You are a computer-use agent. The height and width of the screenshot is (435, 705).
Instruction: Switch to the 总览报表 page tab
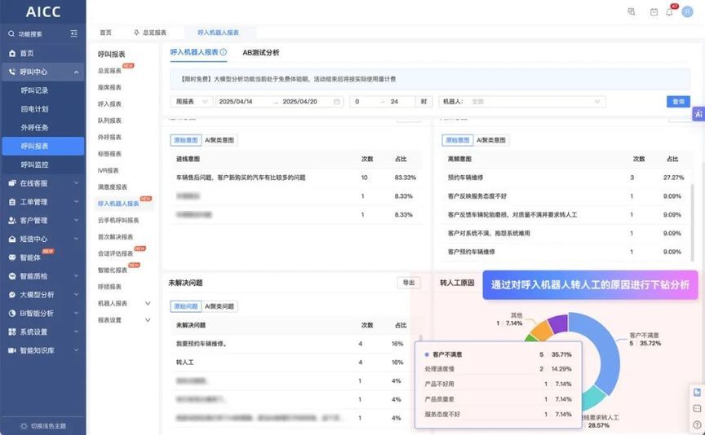click(x=150, y=33)
